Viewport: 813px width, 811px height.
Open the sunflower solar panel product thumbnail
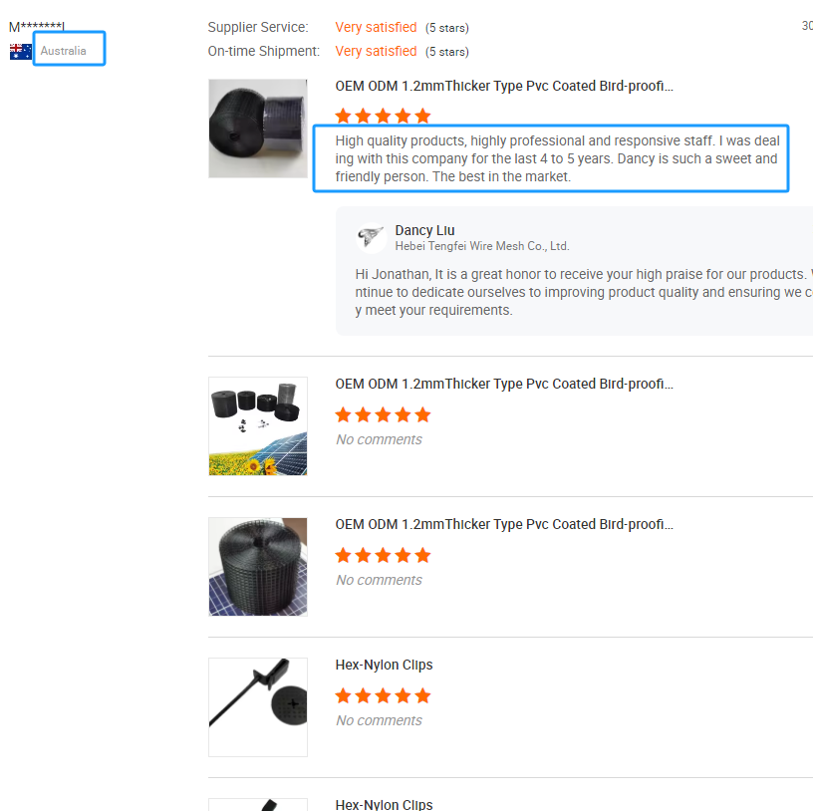pyautogui.click(x=258, y=426)
